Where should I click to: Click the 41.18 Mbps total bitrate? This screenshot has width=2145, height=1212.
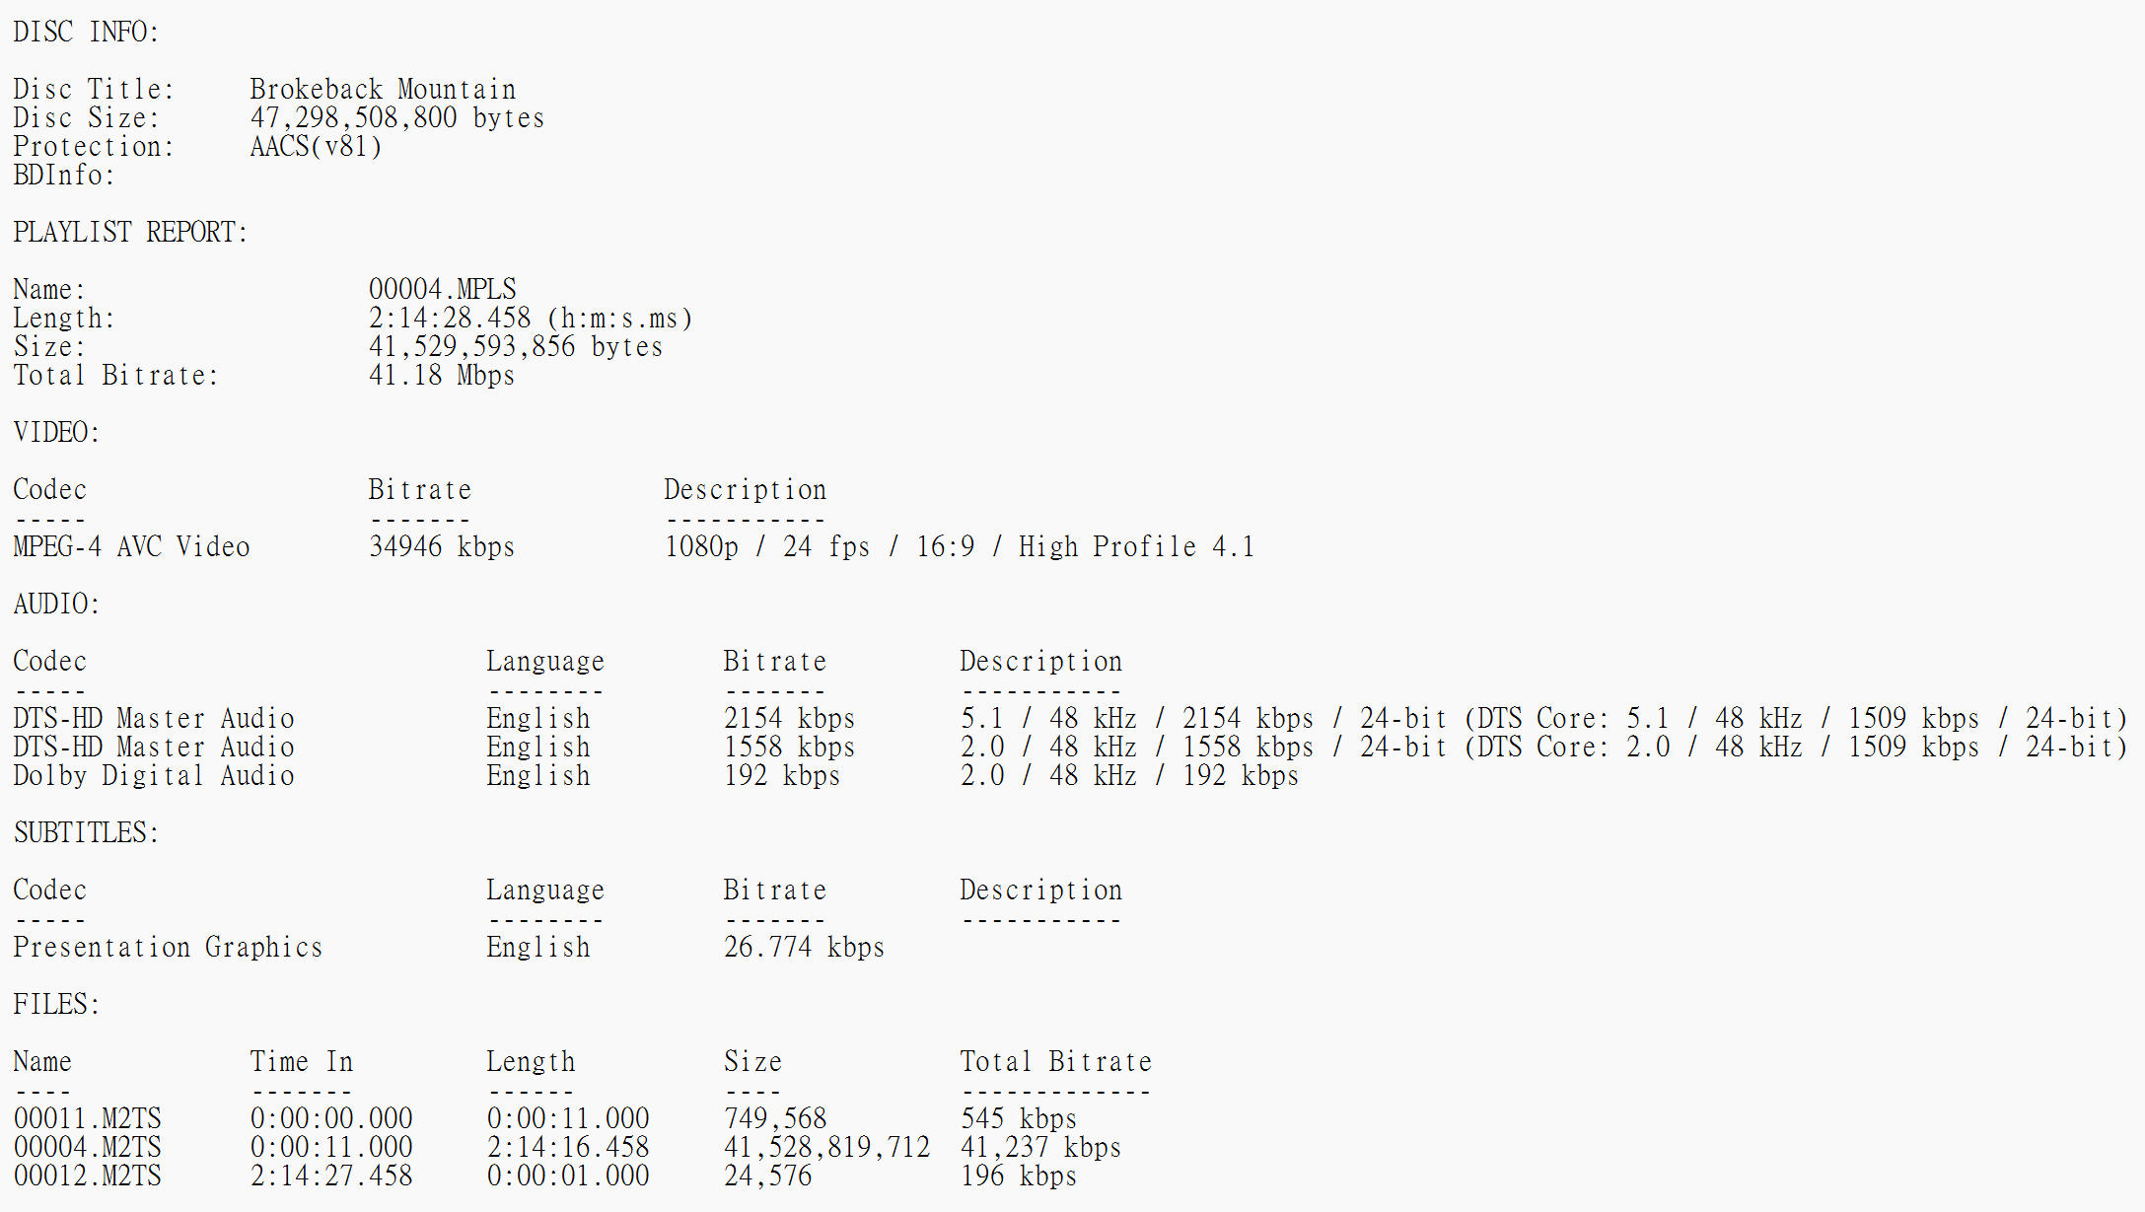coord(441,376)
